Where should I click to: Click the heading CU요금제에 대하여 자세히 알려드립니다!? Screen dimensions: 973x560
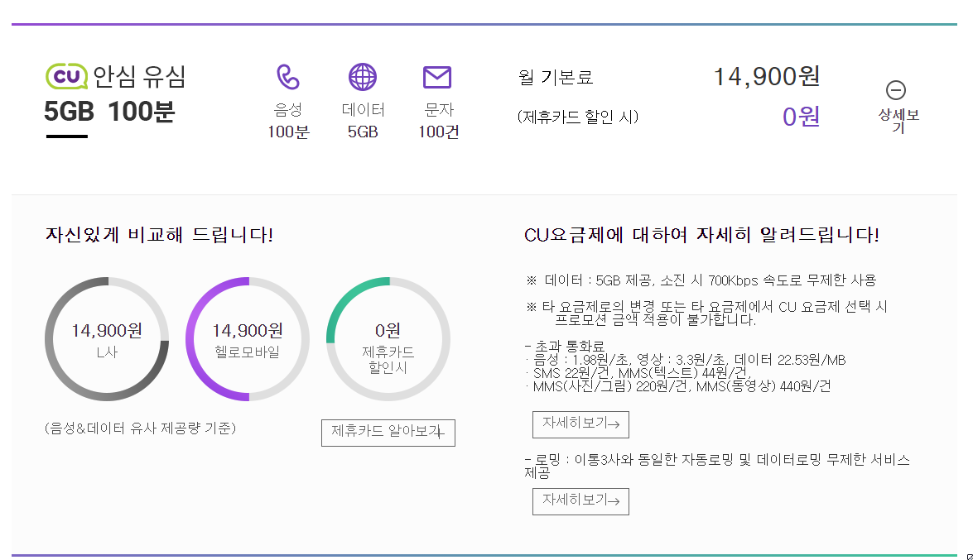[x=701, y=235]
